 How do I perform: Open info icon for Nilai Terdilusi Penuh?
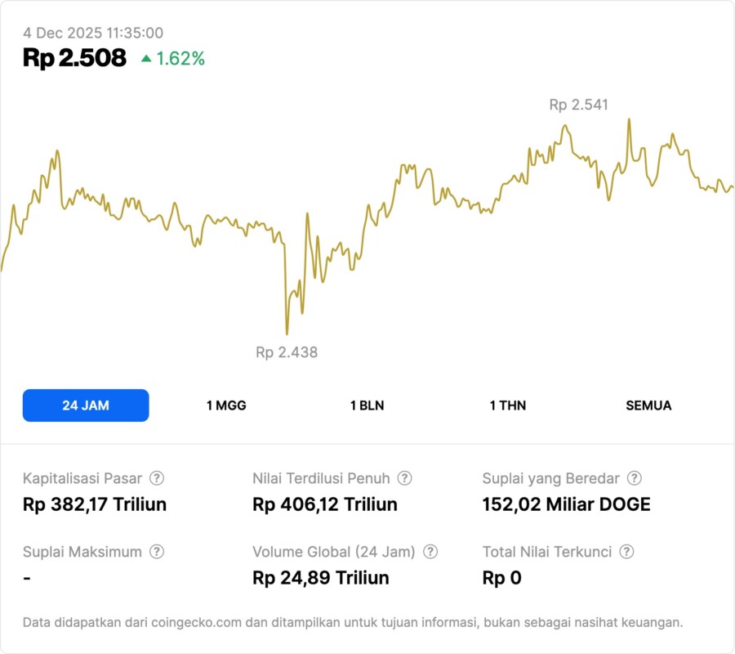click(404, 478)
